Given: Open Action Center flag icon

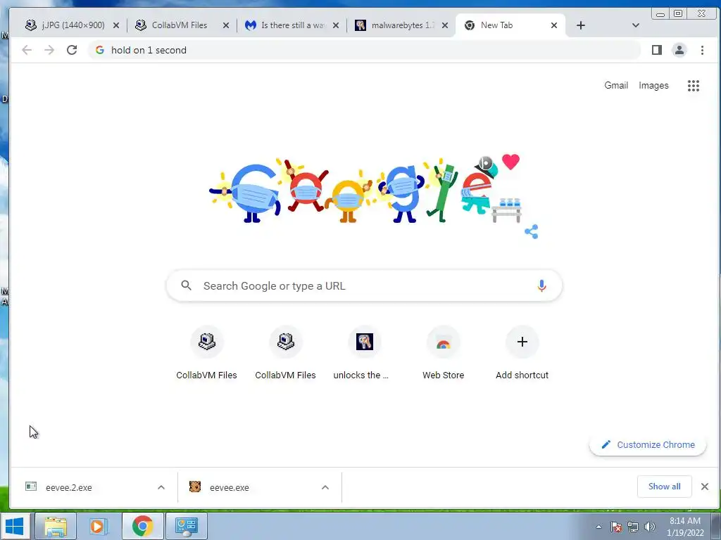Looking at the screenshot, I should 616,527.
